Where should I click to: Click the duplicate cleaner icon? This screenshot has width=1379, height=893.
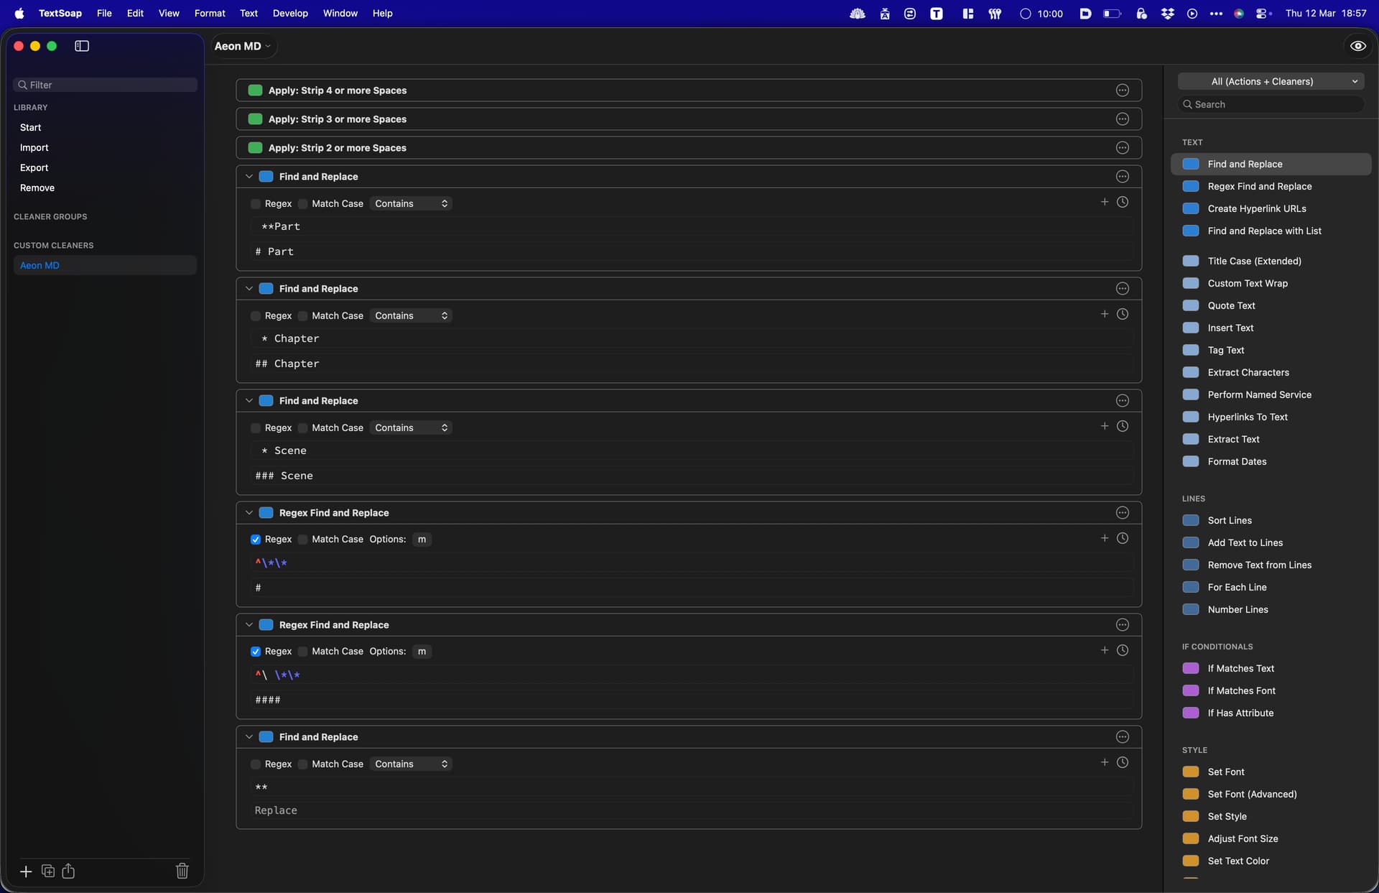48,871
